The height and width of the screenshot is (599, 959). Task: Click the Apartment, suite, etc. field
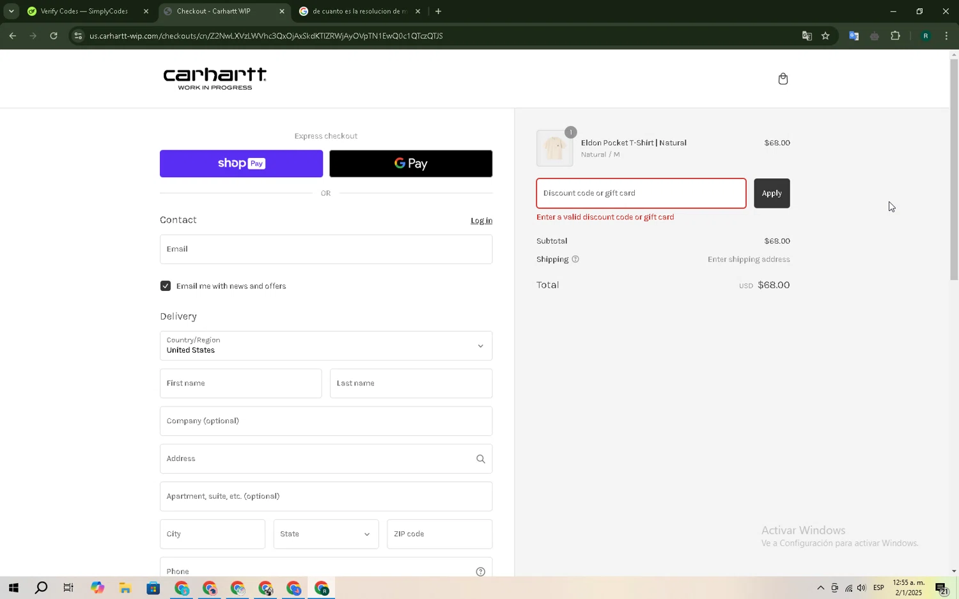[326, 497]
